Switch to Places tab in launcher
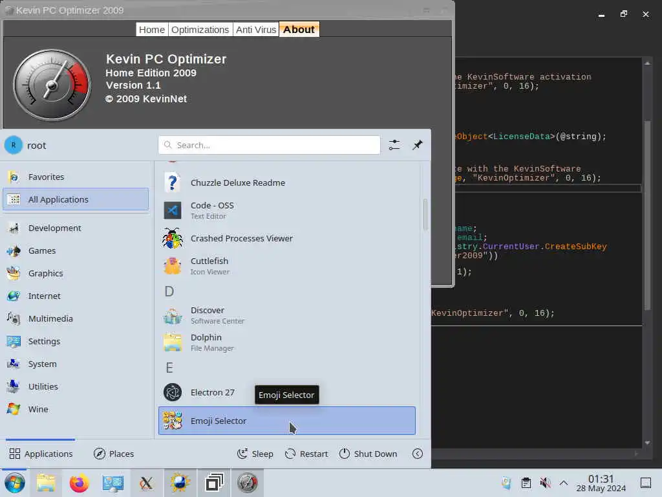The image size is (662, 497). [x=114, y=454]
